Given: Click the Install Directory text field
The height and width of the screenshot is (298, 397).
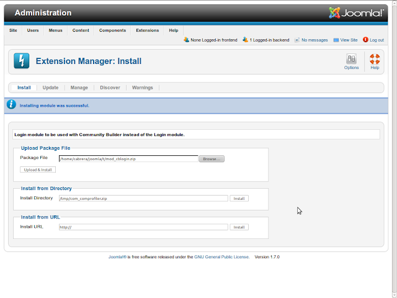Looking at the screenshot, I should coord(143,199).
